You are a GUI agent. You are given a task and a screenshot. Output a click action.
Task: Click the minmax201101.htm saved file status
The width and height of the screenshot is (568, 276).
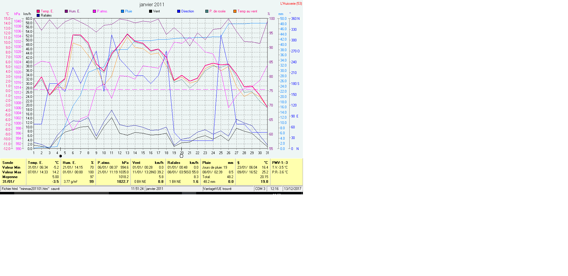coord(31,189)
